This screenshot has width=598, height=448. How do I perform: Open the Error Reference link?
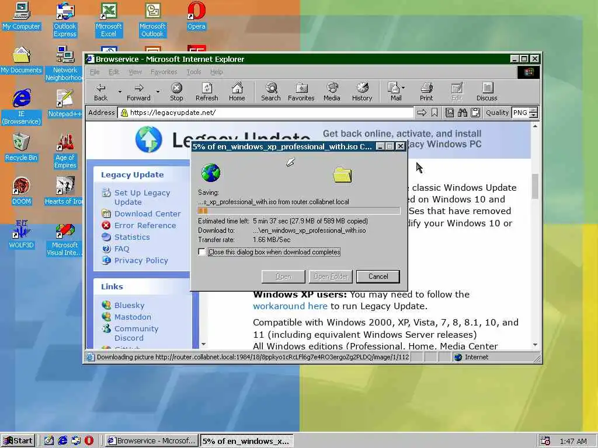point(145,226)
